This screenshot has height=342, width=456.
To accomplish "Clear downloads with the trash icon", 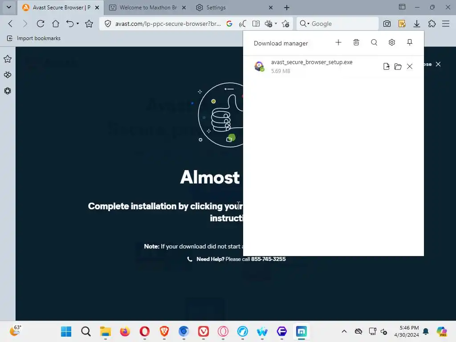I will tap(356, 42).
